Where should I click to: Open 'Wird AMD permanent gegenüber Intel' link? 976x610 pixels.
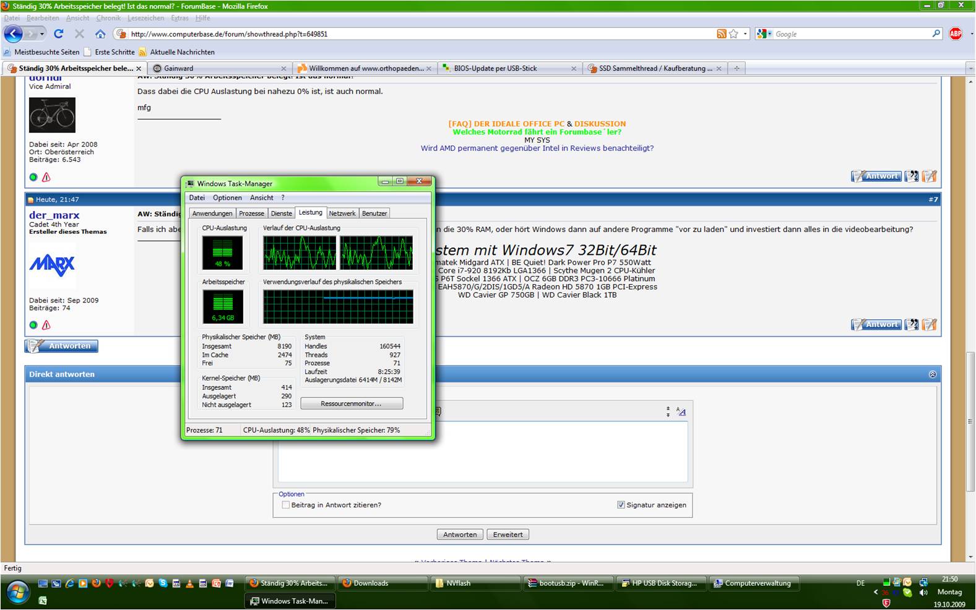(537, 148)
